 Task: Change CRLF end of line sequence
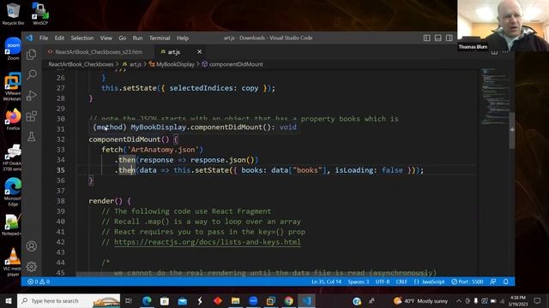tap(401, 281)
